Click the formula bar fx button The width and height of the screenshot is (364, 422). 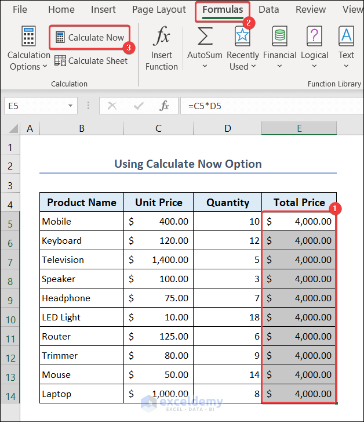pos(165,106)
